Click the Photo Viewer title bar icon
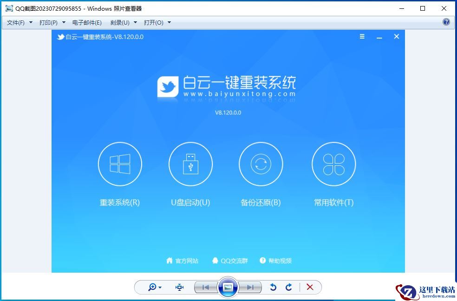This screenshot has height=301, width=457. tap(9, 8)
